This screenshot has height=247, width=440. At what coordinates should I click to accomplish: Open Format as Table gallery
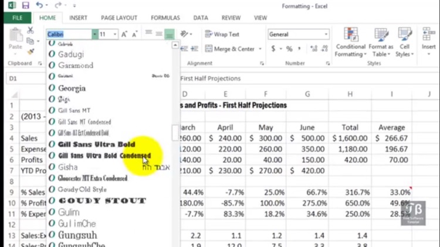coord(381,42)
